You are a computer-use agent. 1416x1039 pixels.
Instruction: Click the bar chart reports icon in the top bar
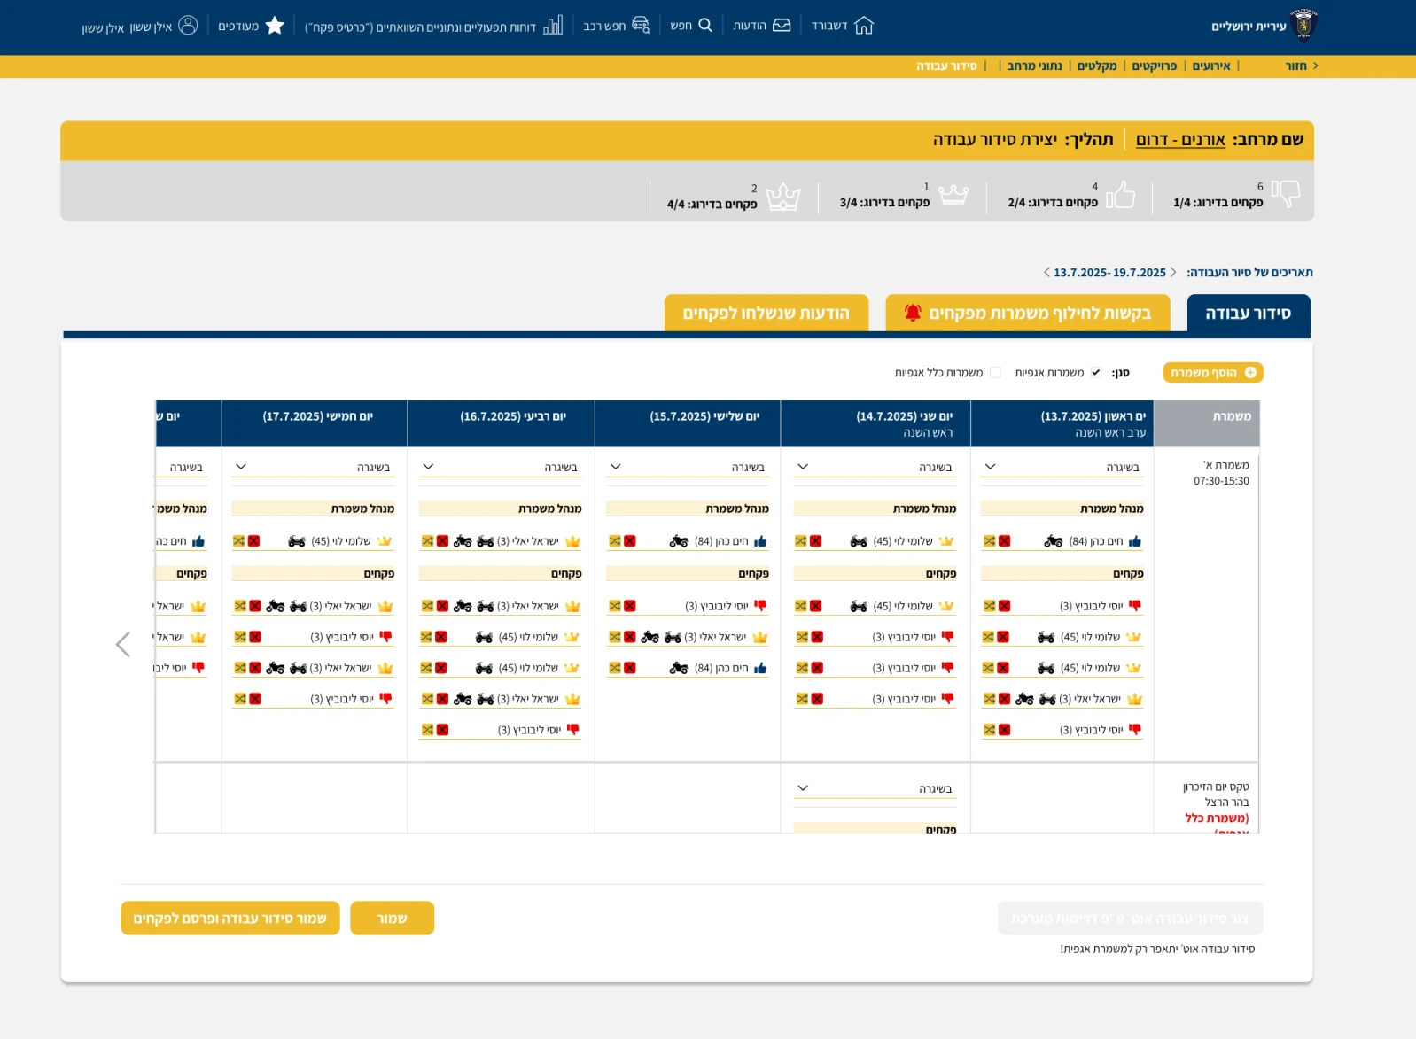553,26
